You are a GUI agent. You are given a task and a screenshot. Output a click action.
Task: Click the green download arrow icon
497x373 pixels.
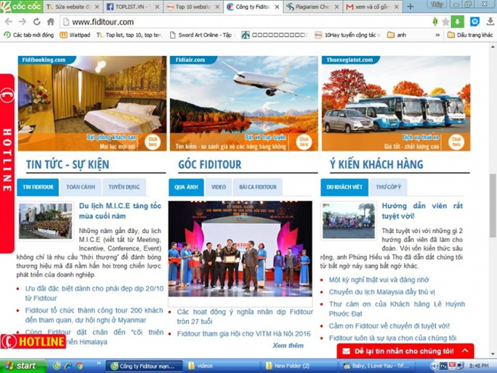(x=457, y=22)
